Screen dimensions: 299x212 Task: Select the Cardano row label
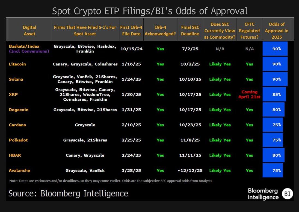(18, 125)
